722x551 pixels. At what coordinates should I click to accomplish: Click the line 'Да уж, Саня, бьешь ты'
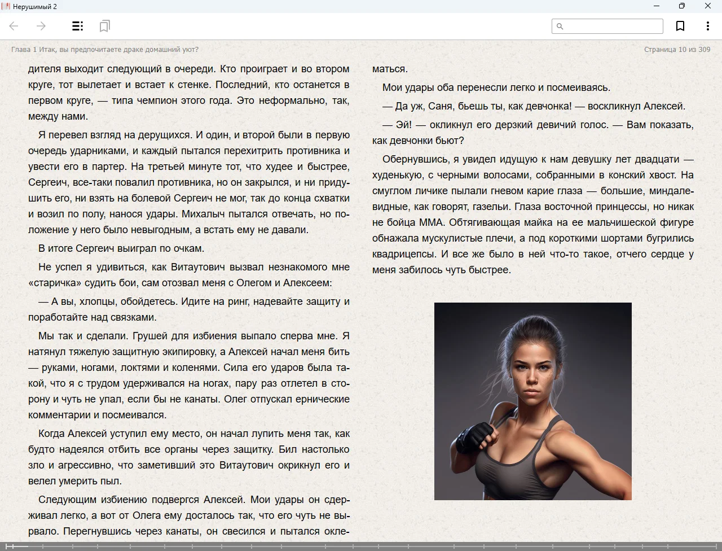[534, 106]
